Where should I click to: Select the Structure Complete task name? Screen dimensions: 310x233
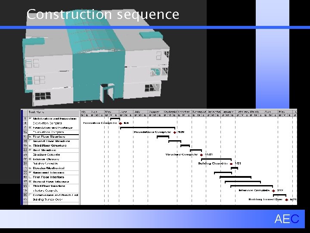click(46, 155)
